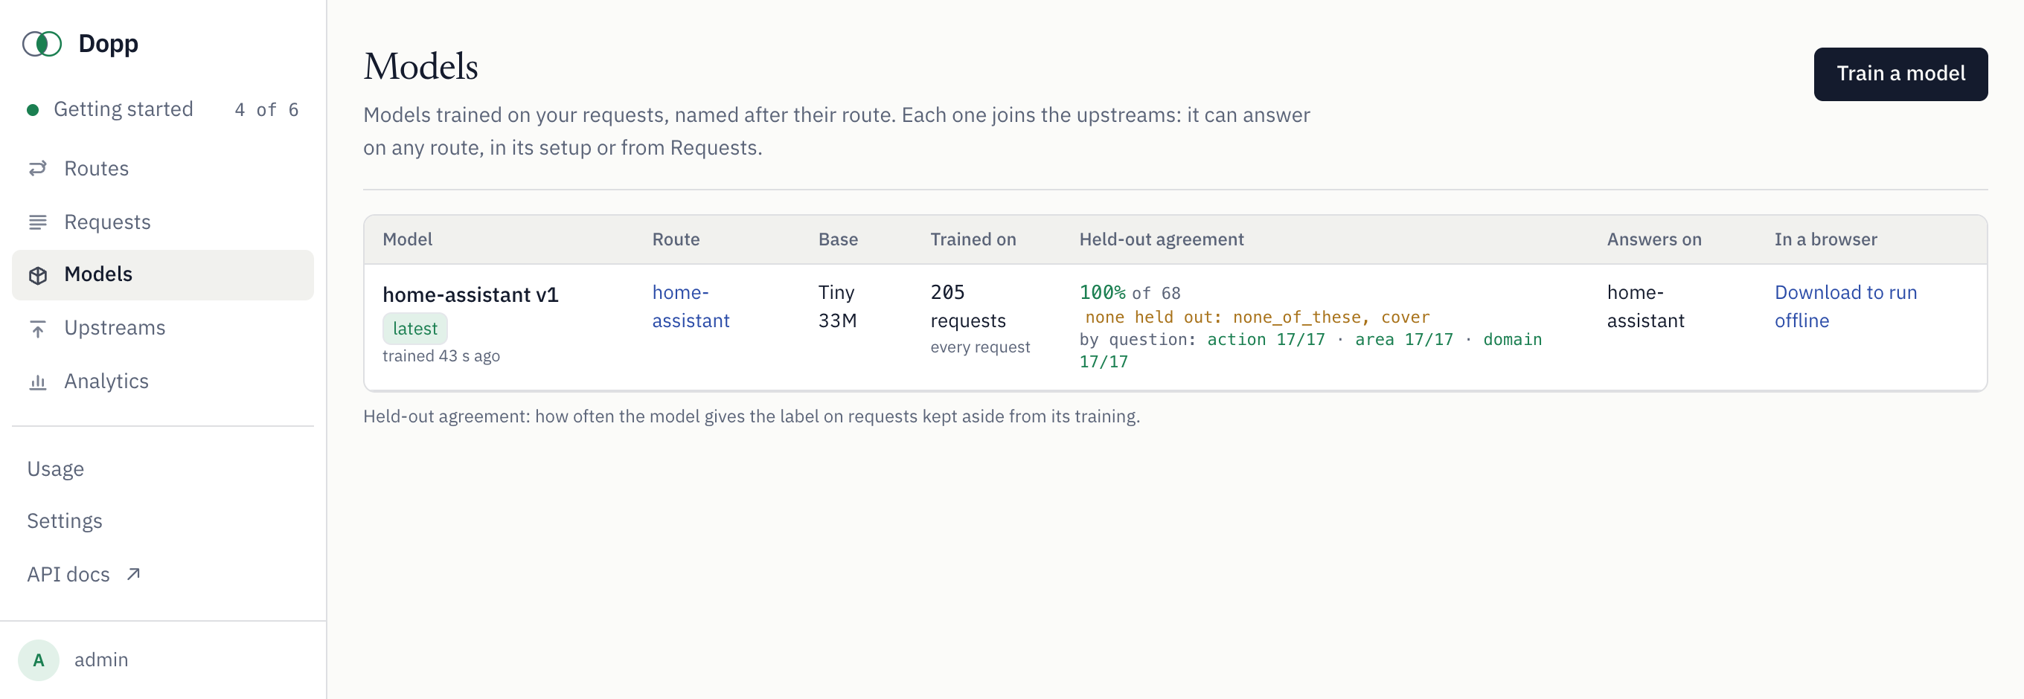
Task: Click the Upstreams upload-arrow icon
Action: tap(38, 328)
